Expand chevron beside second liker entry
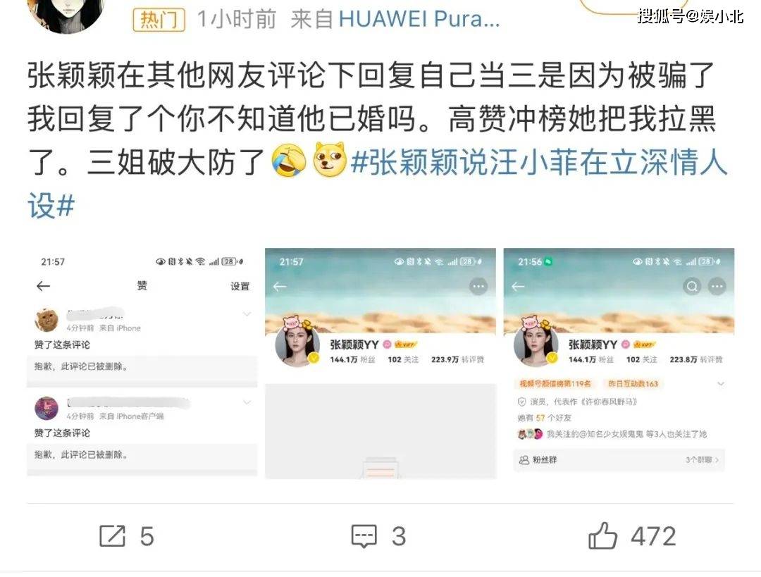This screenshot has width=761, height=577. (247, 402)
